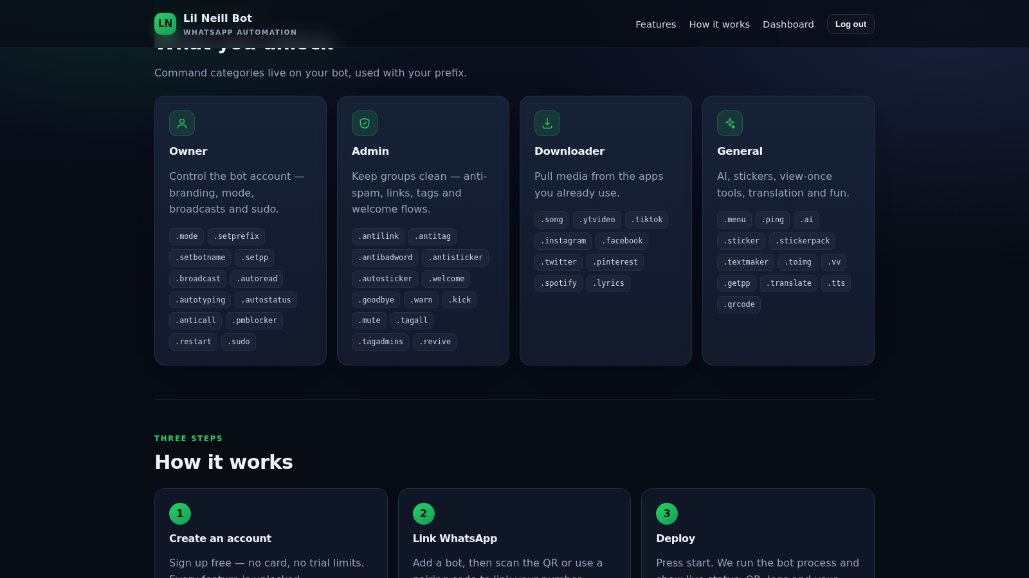Click the Owner card person icon
This screenshot has width=1029, height=578.
click(x=182, y=123)
